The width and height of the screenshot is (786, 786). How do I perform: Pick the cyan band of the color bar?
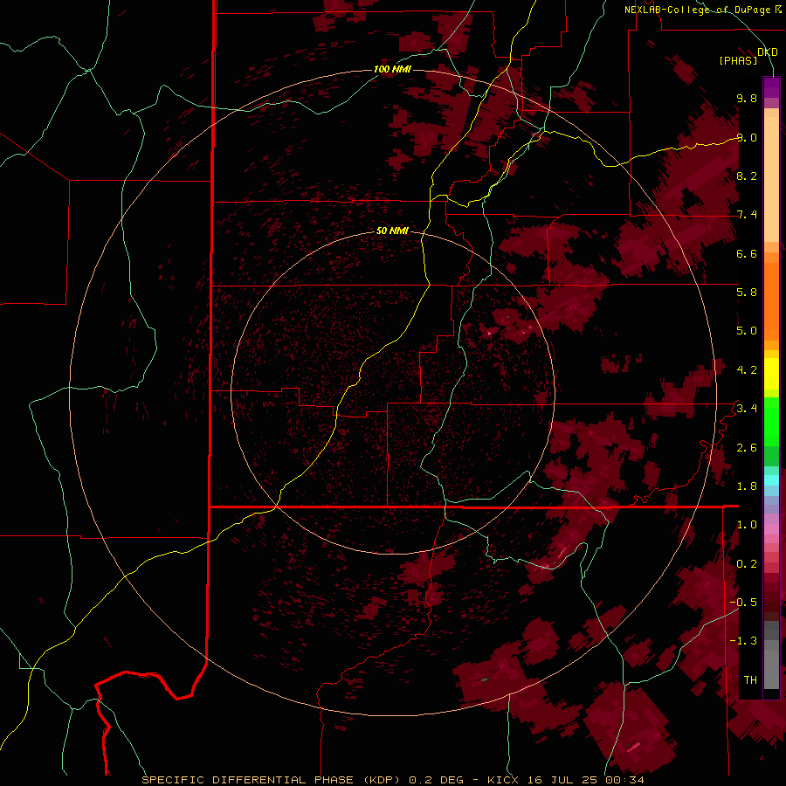pos(771,479)
